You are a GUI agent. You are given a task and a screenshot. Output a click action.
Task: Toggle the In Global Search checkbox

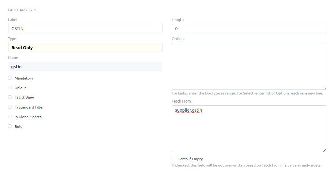[x=10, y=117]
